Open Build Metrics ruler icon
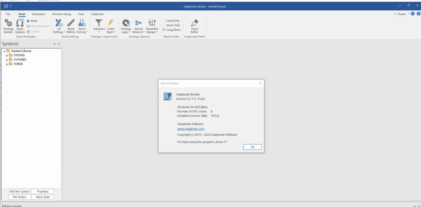421x207 pixels. (x=71, y=23)
